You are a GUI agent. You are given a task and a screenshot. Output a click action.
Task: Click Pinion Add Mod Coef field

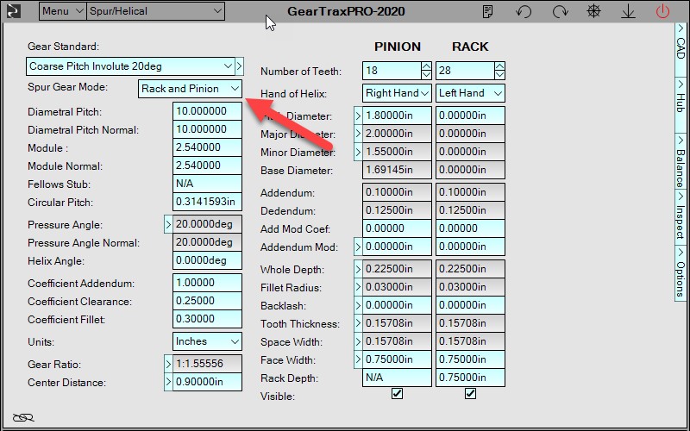point(397,228)
